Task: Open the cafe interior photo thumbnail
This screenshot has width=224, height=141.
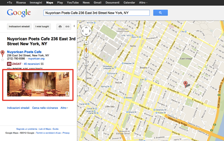Action: (x=38, y=84)
